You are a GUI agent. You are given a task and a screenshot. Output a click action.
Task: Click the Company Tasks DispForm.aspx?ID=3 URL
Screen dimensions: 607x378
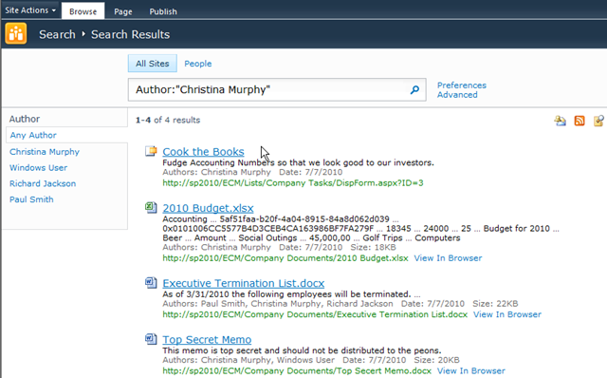[293, 183]
